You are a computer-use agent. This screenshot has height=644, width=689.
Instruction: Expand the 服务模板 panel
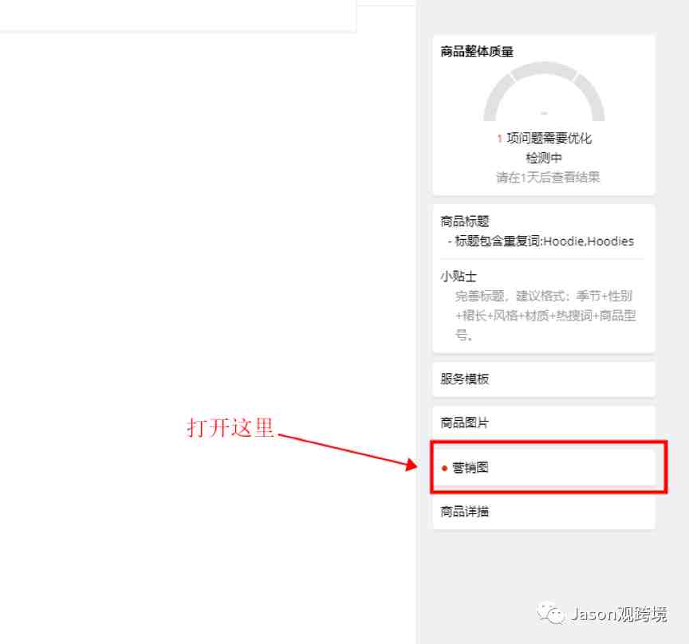(544, 379)
